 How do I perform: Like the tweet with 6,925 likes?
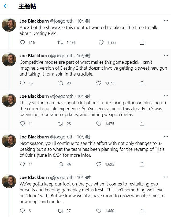101,42
